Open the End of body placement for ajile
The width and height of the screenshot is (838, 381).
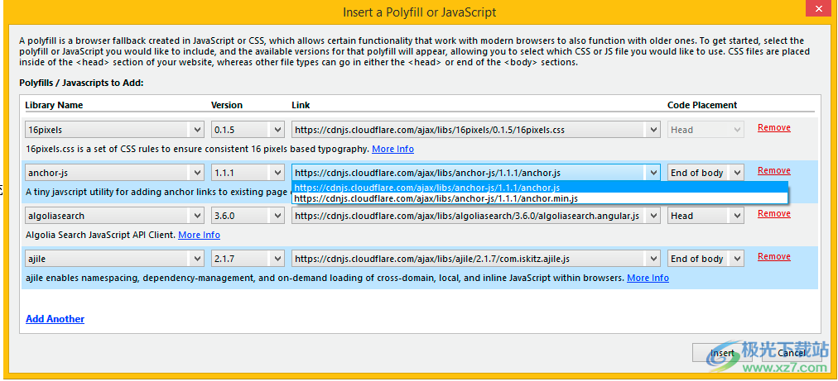click(706, 259)
